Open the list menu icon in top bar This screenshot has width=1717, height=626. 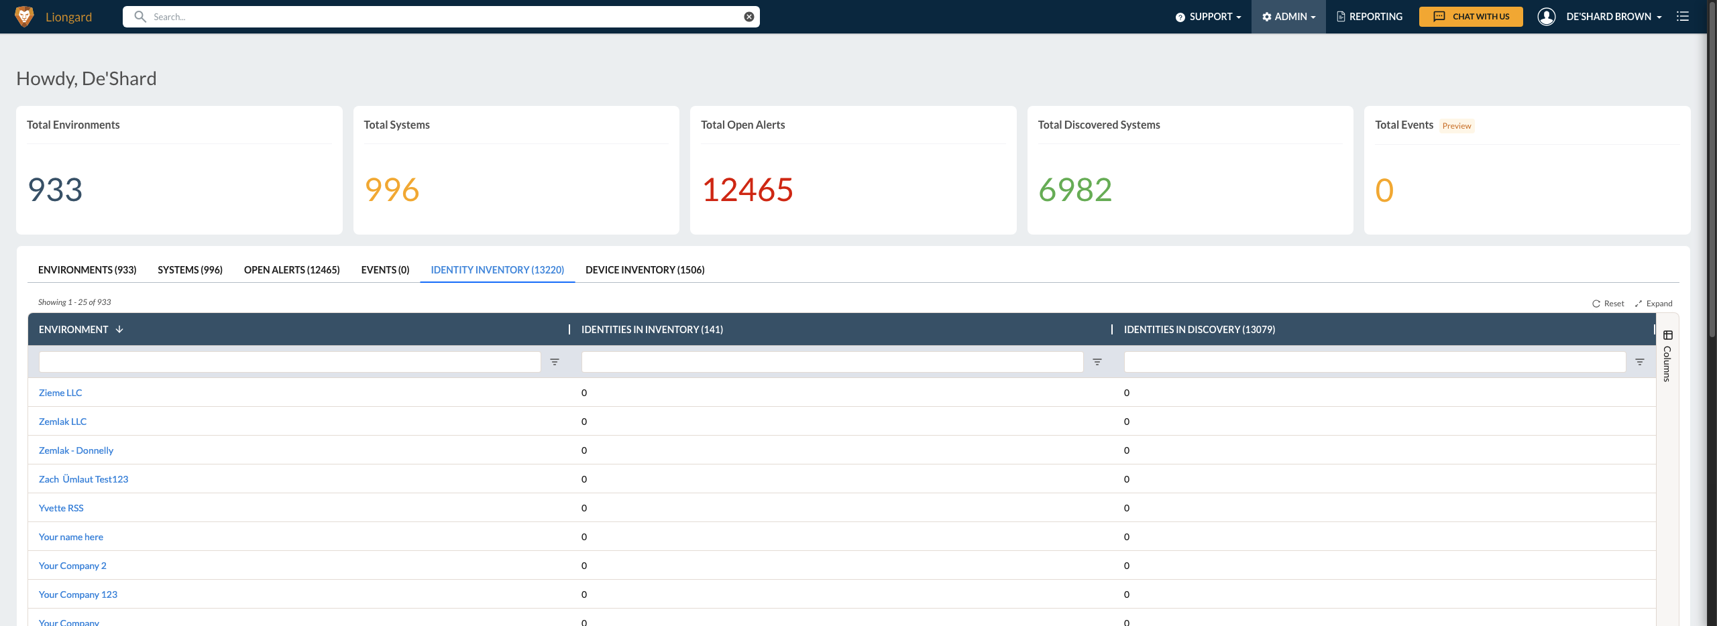click(1683, 17)
